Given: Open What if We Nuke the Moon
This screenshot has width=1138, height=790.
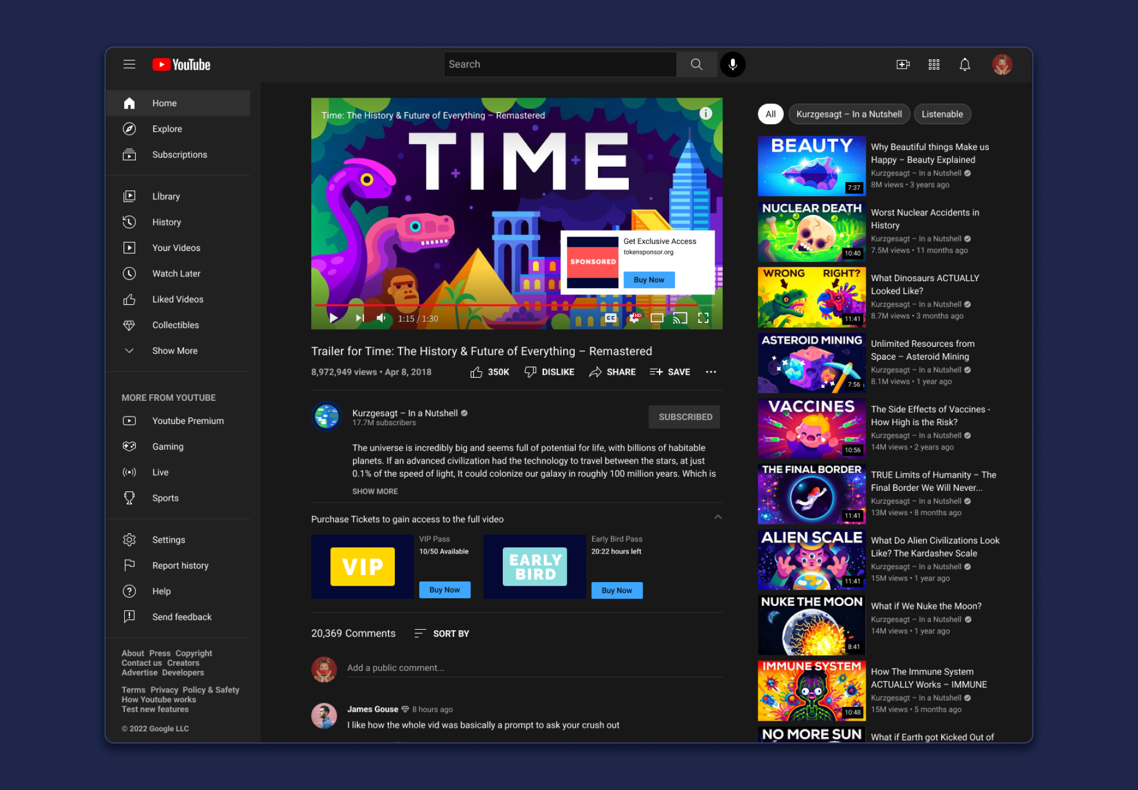Looking at the screenshot, I should [x=925, y=606].
